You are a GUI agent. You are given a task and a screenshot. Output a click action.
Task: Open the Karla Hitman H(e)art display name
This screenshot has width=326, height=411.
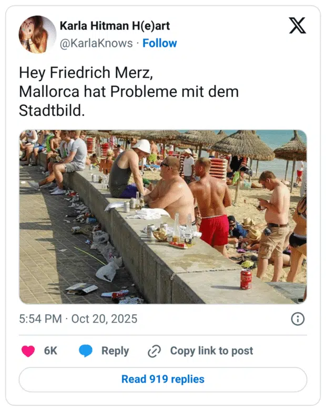click(115, 26)
